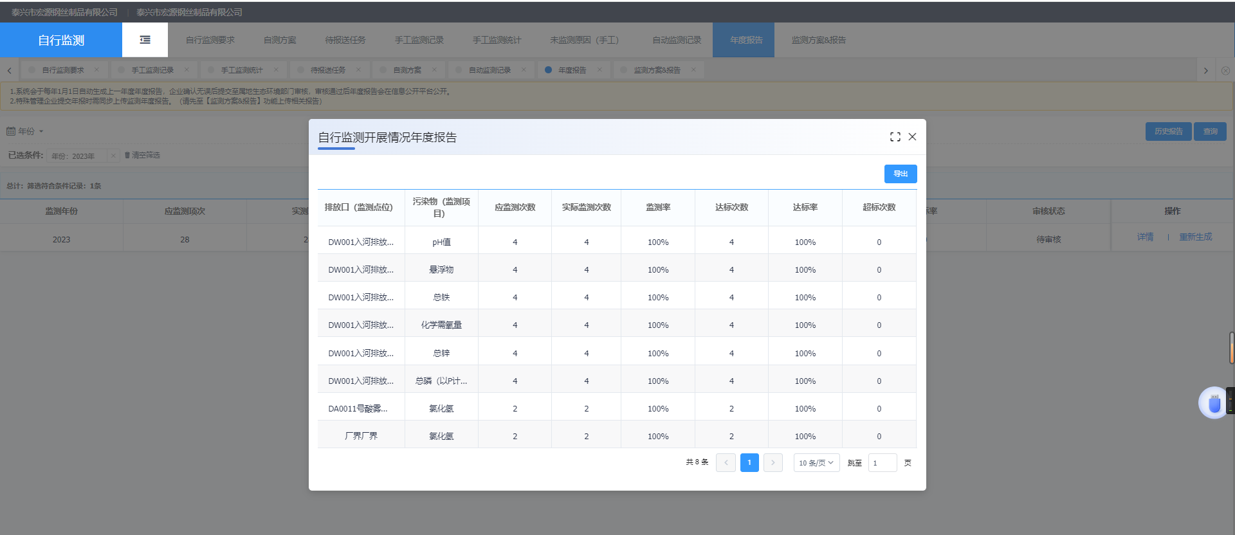Toggle the sidebar menu collapse icon

145,40
